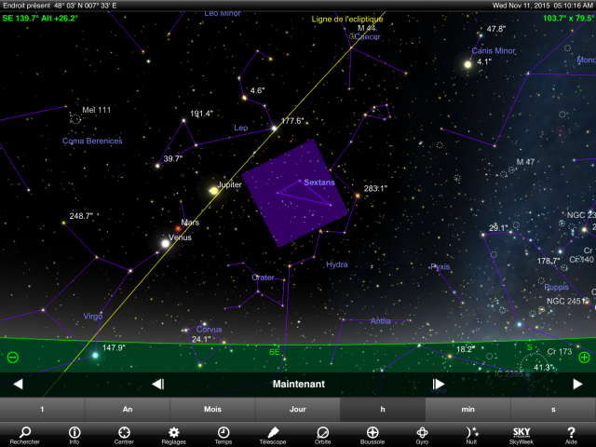Run time backward with left arrow
The image size is (596, 447).
[x=18, y=384]
